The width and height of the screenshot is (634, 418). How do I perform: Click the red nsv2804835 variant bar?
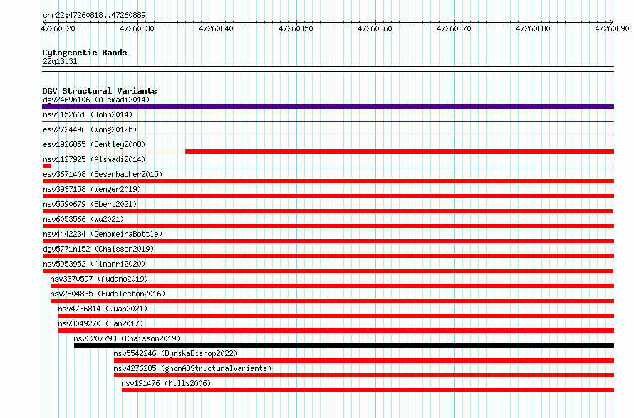[333, 301]
